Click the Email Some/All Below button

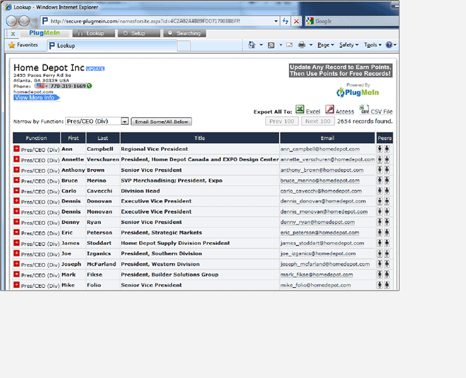(161, 122)
